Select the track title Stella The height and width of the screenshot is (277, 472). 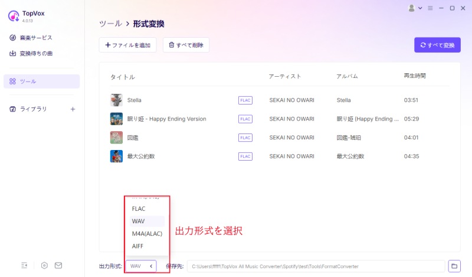tap(135, 100)
